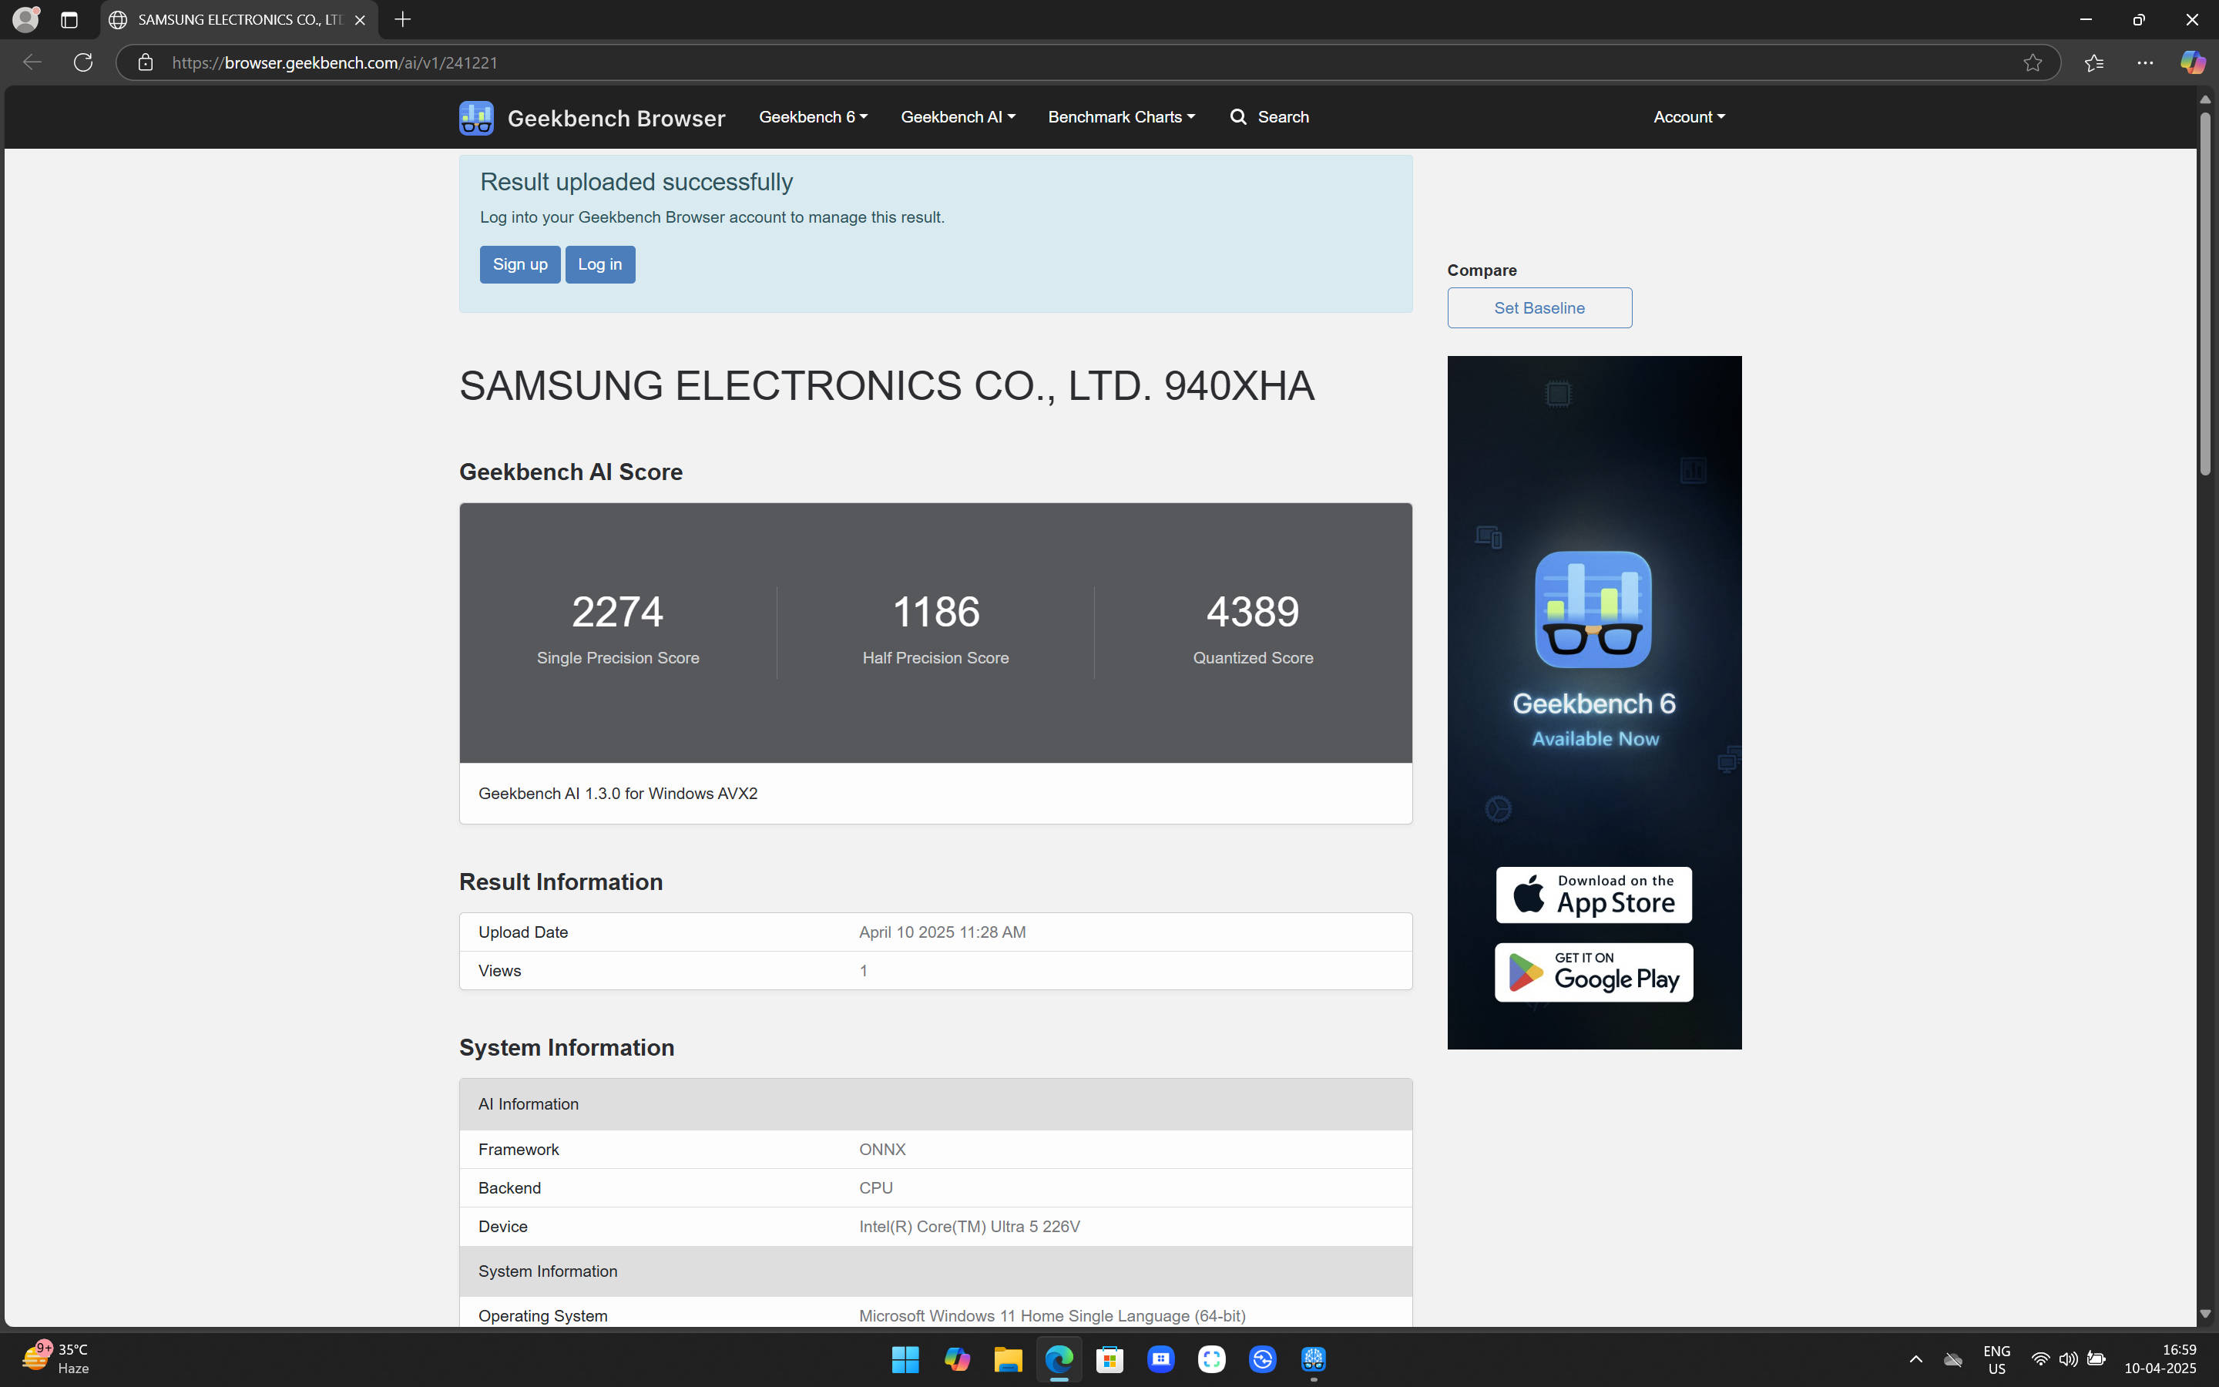Click the page vertical scrollbar thumb

click(x=2204, y=294)
